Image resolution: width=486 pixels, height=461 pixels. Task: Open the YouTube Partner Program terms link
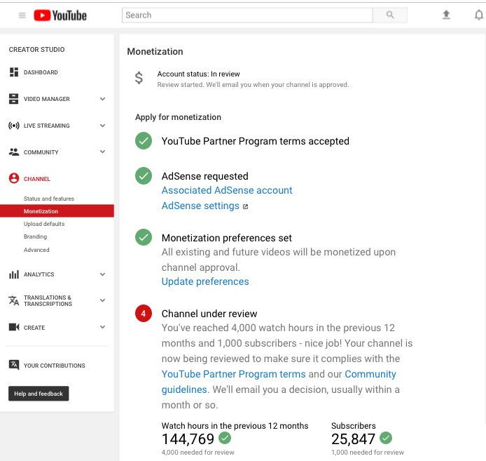[x=234, y=374]
